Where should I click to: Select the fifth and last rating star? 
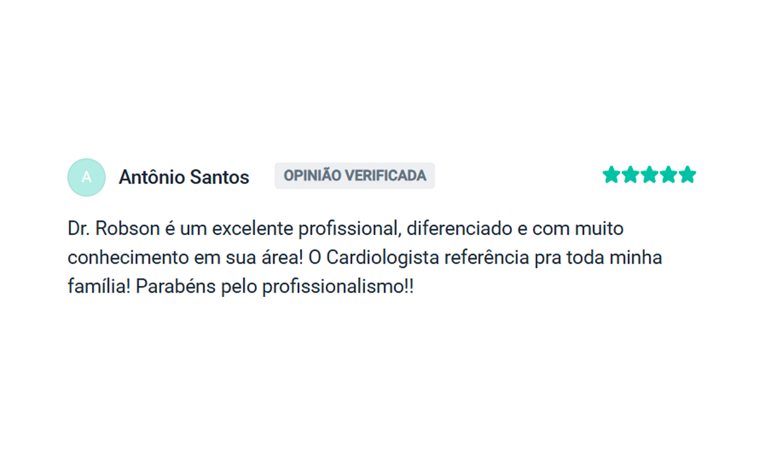click(687, 175)
